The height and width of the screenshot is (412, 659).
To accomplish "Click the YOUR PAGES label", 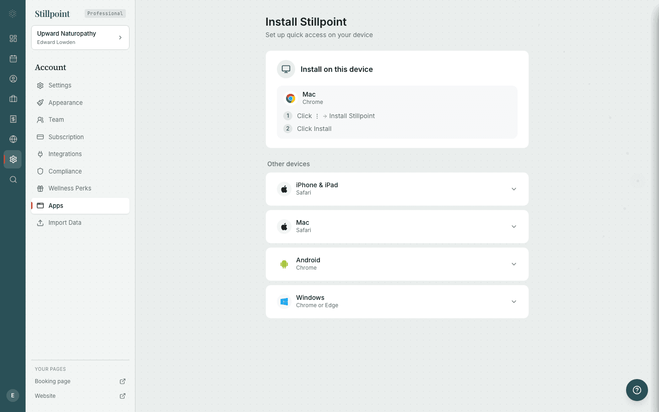I will click(x=50, y=369).
